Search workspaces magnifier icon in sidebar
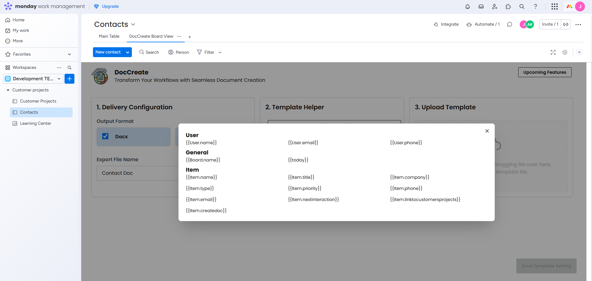Screen dimensions: 592x281 coord(69,68)
